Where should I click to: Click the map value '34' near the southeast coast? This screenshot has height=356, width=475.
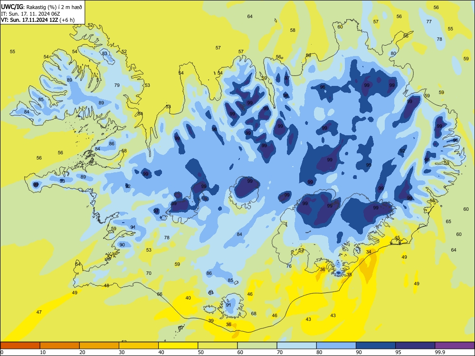[x=369, y=252]
